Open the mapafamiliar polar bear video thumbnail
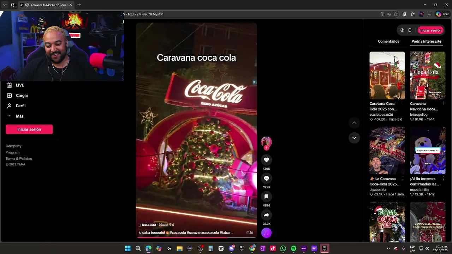This screenshot has height=254, width=452. coord(428,151)
